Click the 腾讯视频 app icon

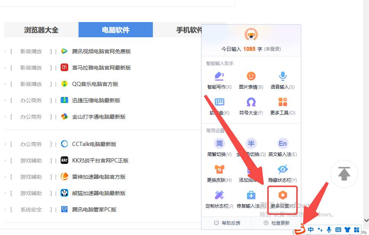(64, 51)
